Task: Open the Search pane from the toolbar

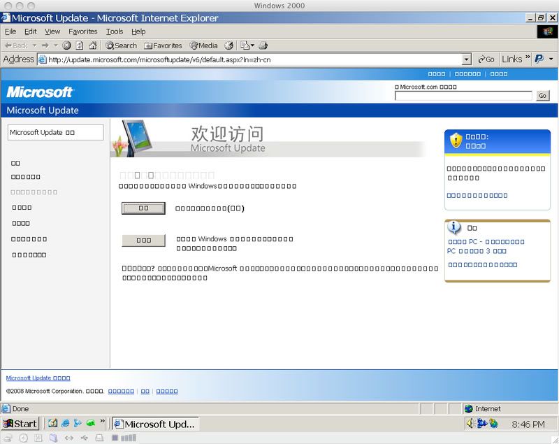Action: coord(121,45)
